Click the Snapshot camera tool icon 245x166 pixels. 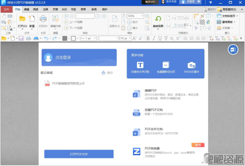tap(10, 16)
